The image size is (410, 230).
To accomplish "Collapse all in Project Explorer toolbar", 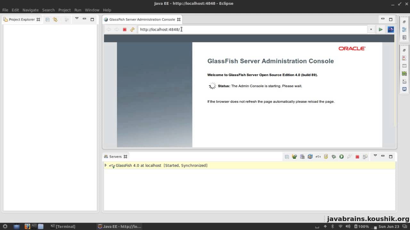I will tap(47, 19).
